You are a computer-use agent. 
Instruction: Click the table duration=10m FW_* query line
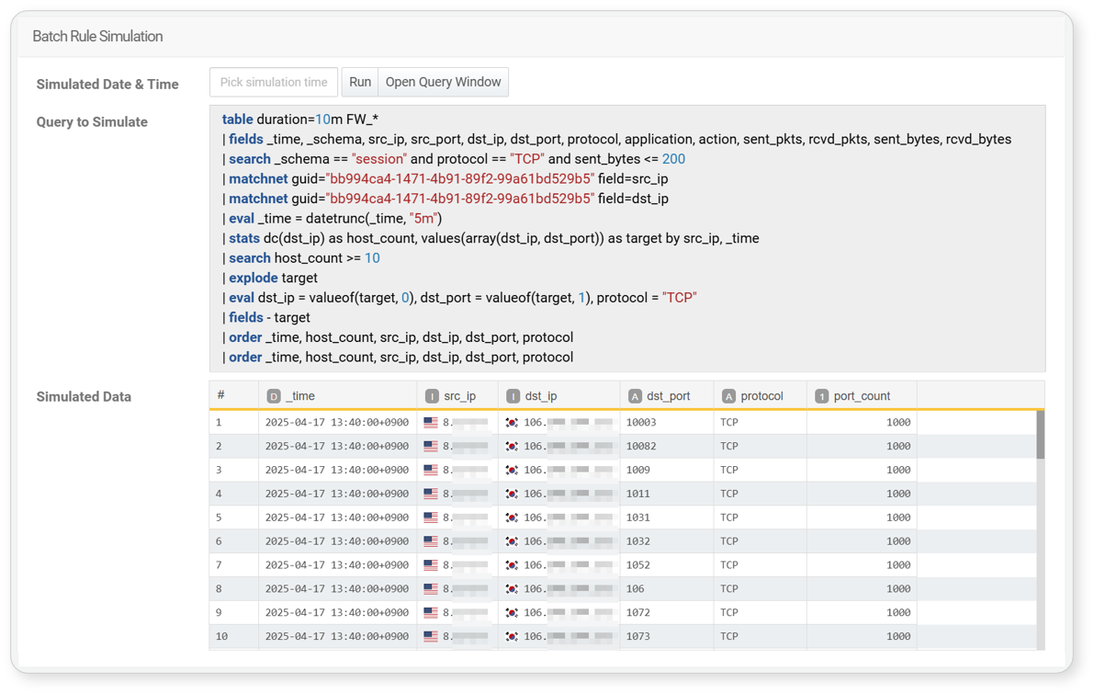[300, 119]
